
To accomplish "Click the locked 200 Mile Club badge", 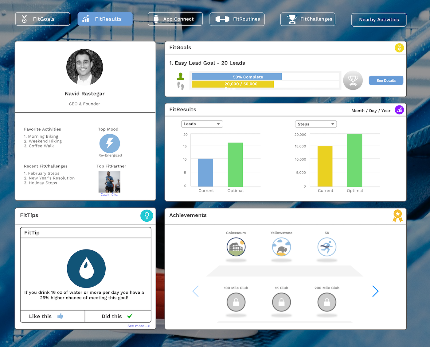I will tap(327, 302).
